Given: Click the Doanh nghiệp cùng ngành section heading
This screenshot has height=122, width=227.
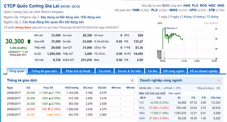Looking at the screenshot, I should 161,80.
